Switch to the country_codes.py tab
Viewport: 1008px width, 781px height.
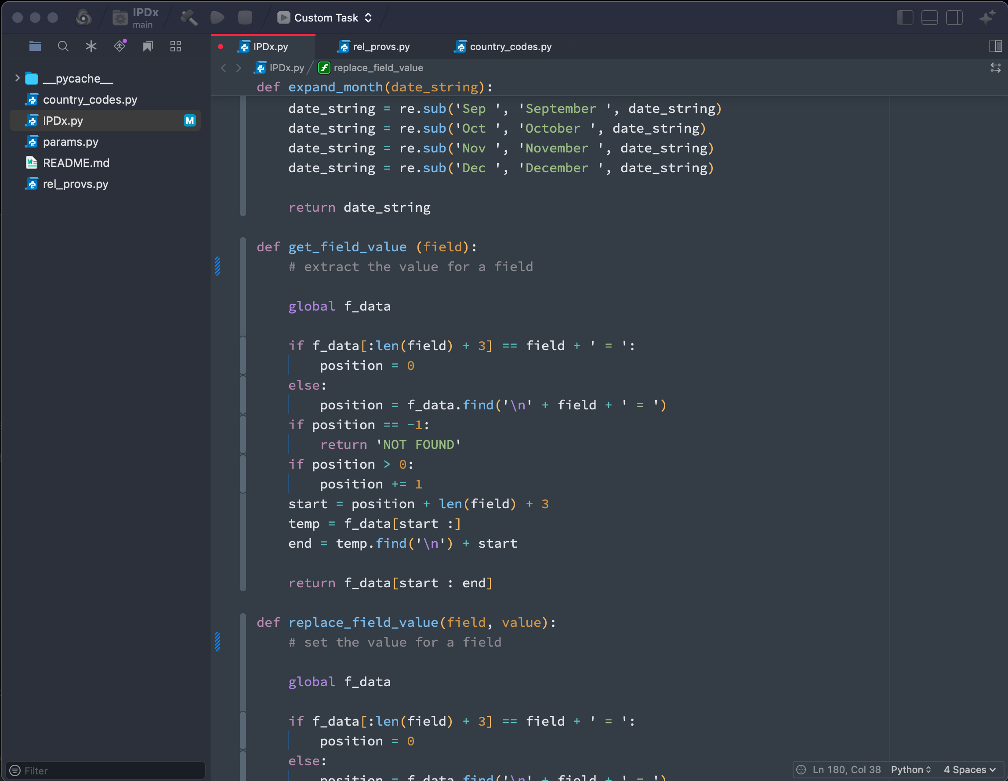[x=510, y=47]
